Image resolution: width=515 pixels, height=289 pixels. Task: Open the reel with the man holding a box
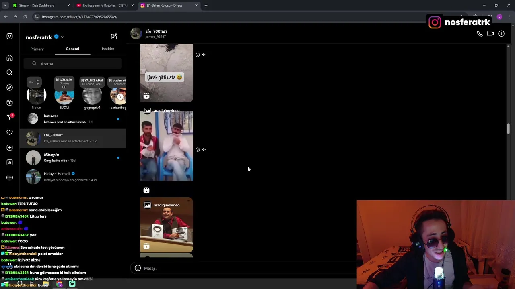[x=167, y=225]
